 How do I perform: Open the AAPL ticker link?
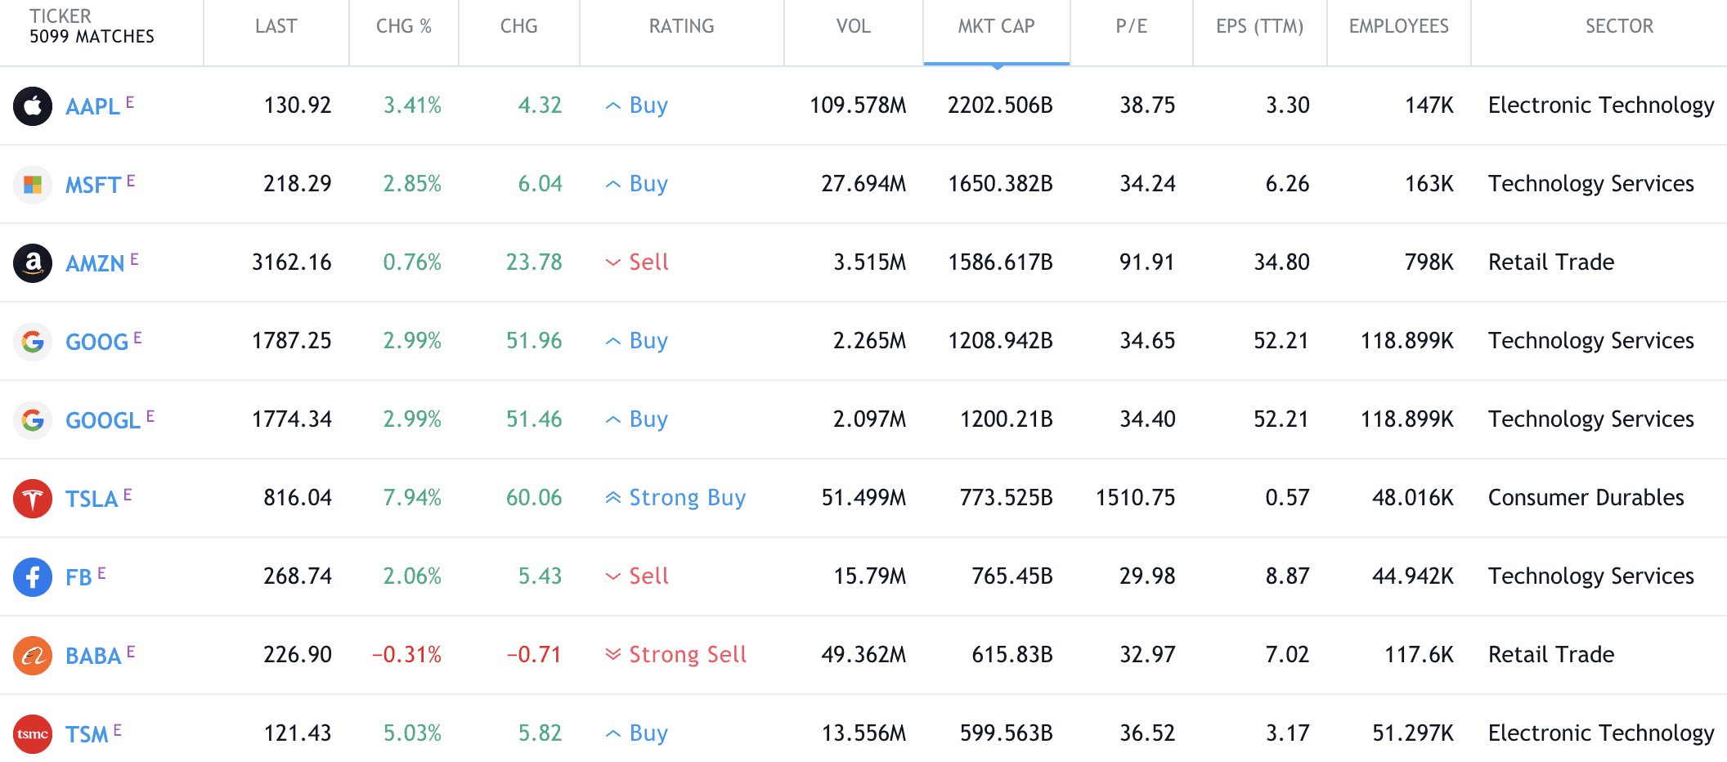pyautogui.click(x=92, y=106)
